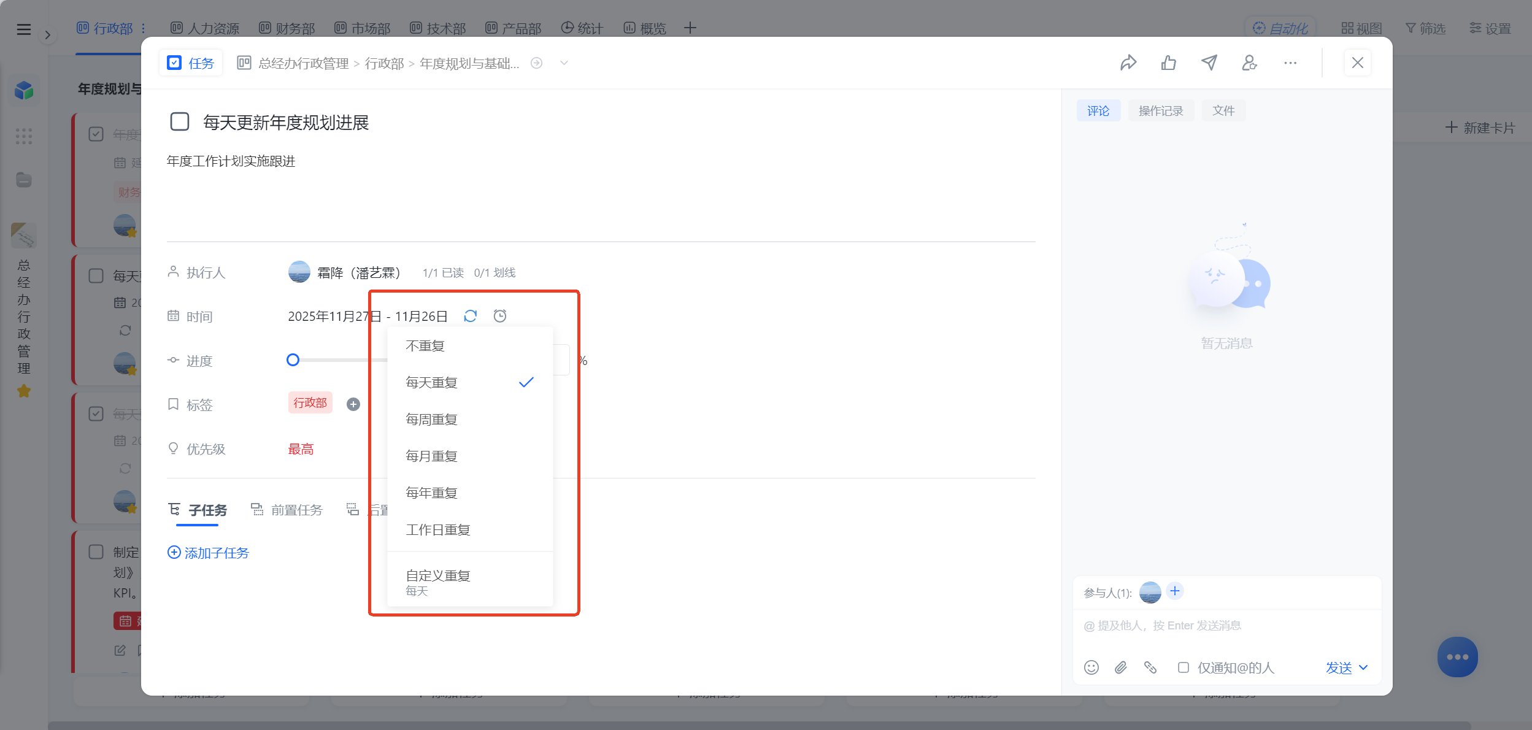The image size is (1532, 730).
Task: Toggle the 仅通知@的人 checkbox
Action: tap(1184, 667)
